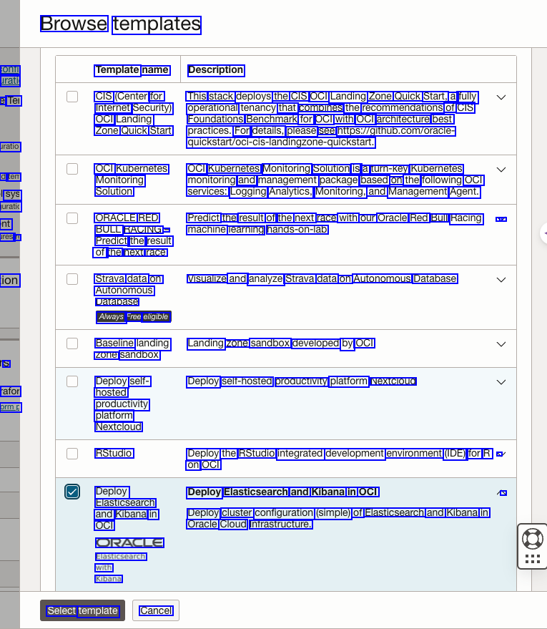This screenshot has height=629, width=547.
Task: Tick the RStudio template checkbox
Action: pyautogui.click(x=72, y=454)
